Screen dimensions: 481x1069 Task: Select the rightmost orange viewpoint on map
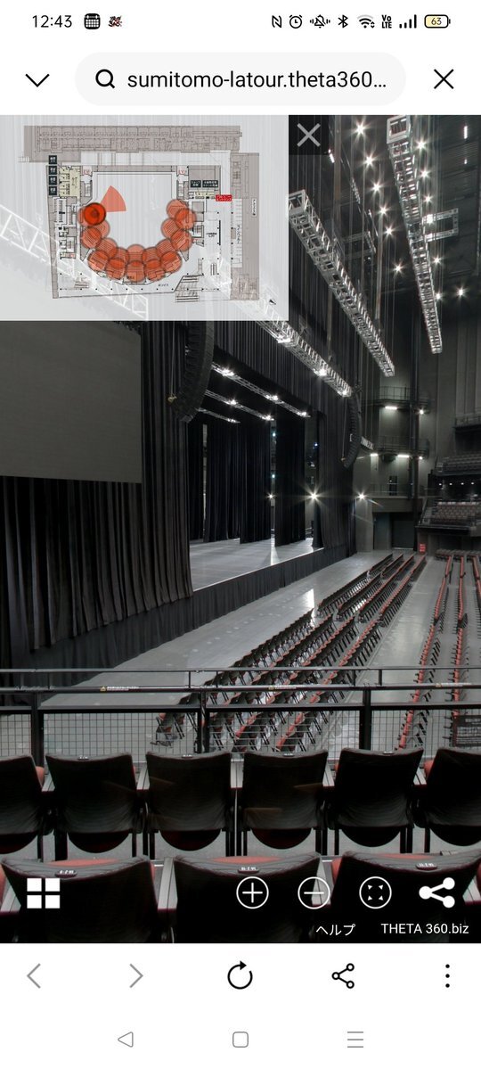point(186,218)
